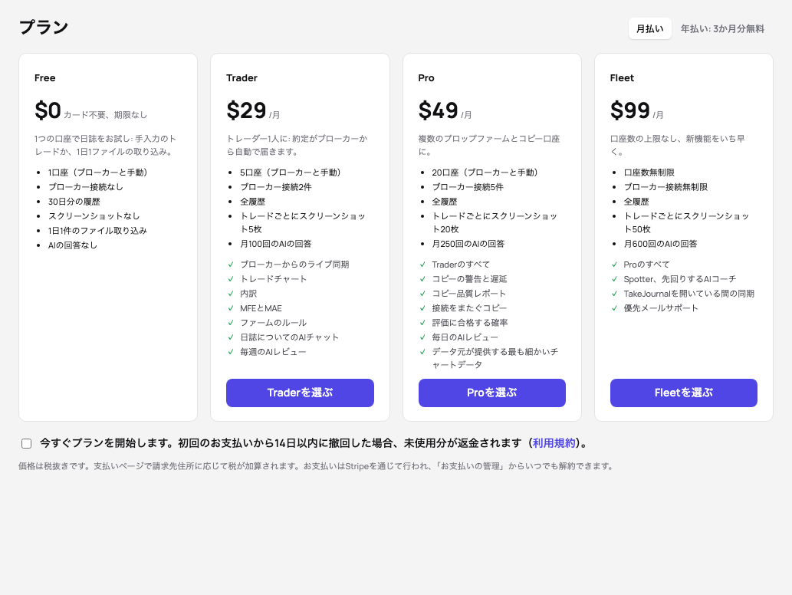Click the $99 price
The height and width of the screenshot is (595, 792).
[630, 110]
